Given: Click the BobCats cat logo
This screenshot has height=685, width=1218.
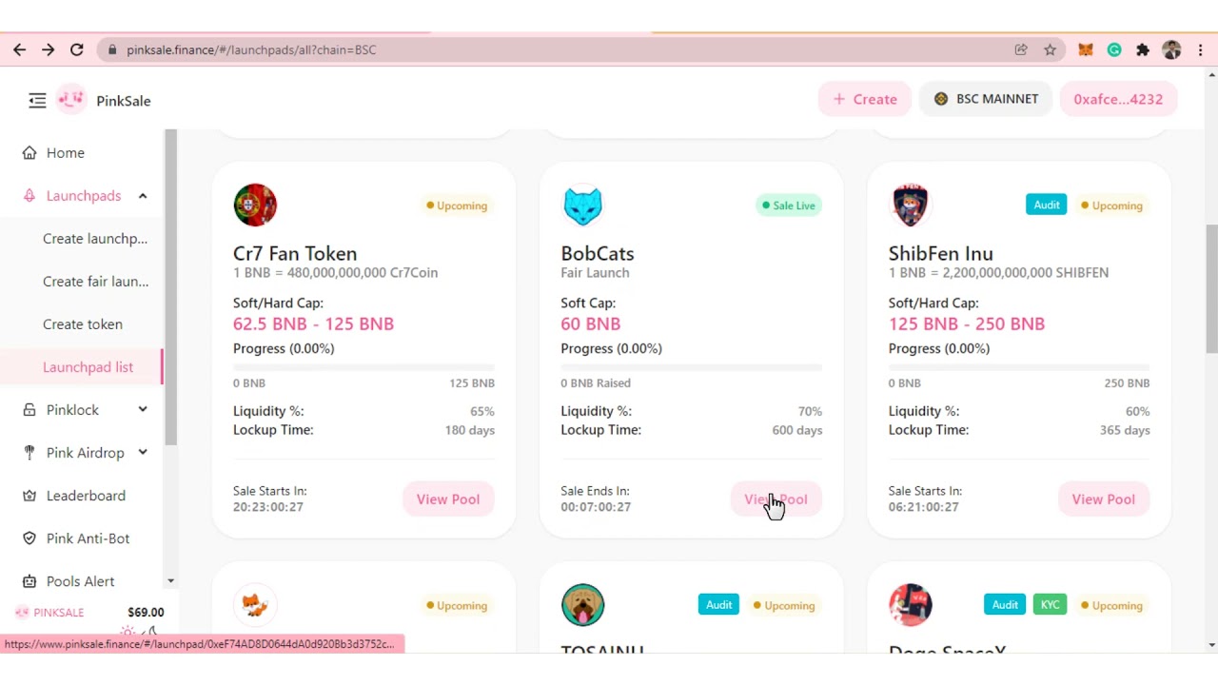Looking at the screenshot, I should tap(582, 205).
